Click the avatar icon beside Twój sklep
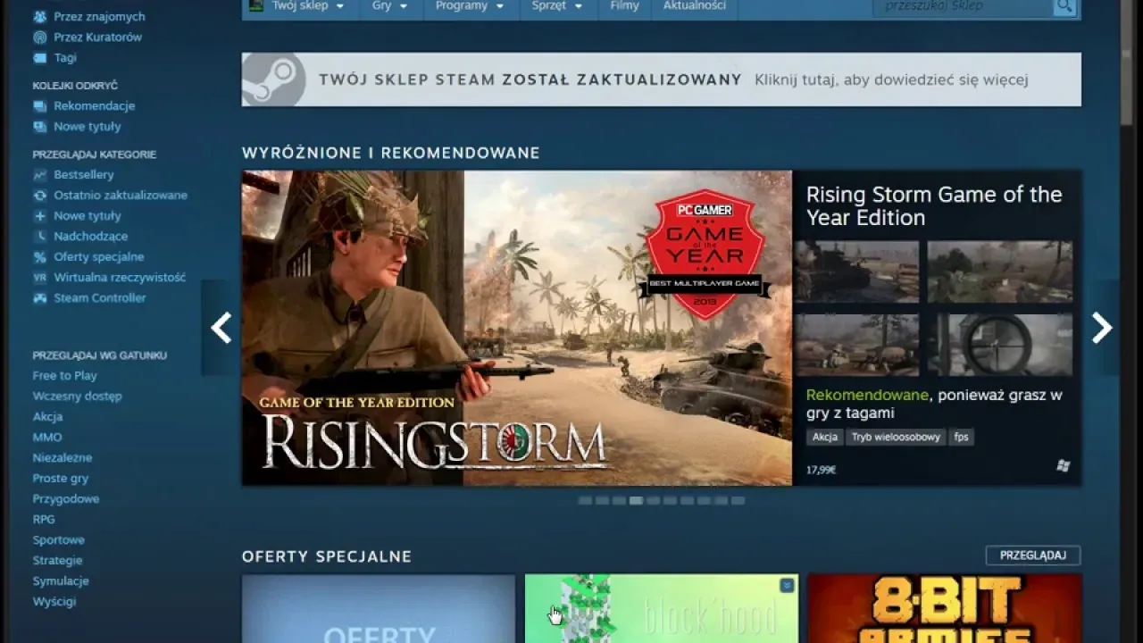 tap(256, 5)
